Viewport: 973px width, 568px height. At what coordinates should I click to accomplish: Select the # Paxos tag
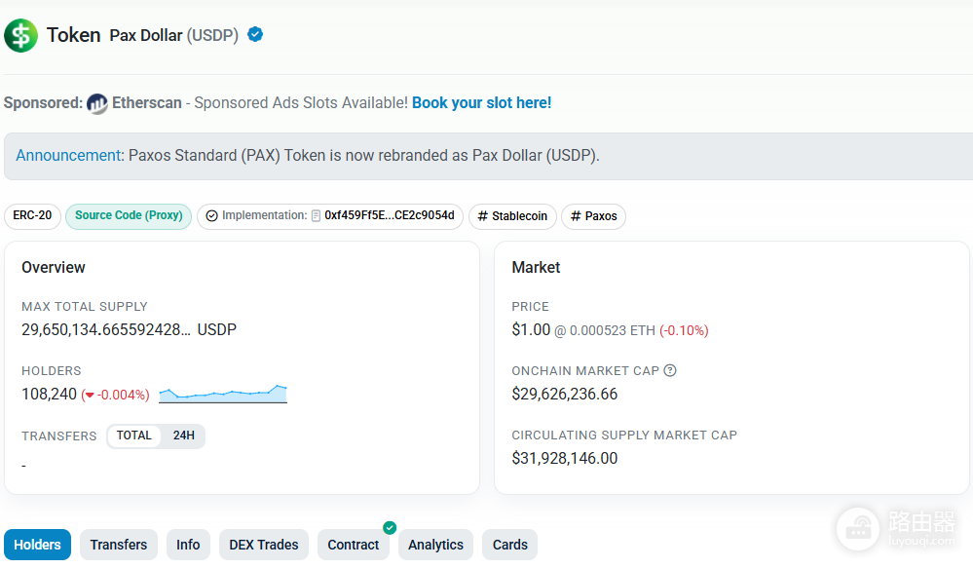point(593,216)
